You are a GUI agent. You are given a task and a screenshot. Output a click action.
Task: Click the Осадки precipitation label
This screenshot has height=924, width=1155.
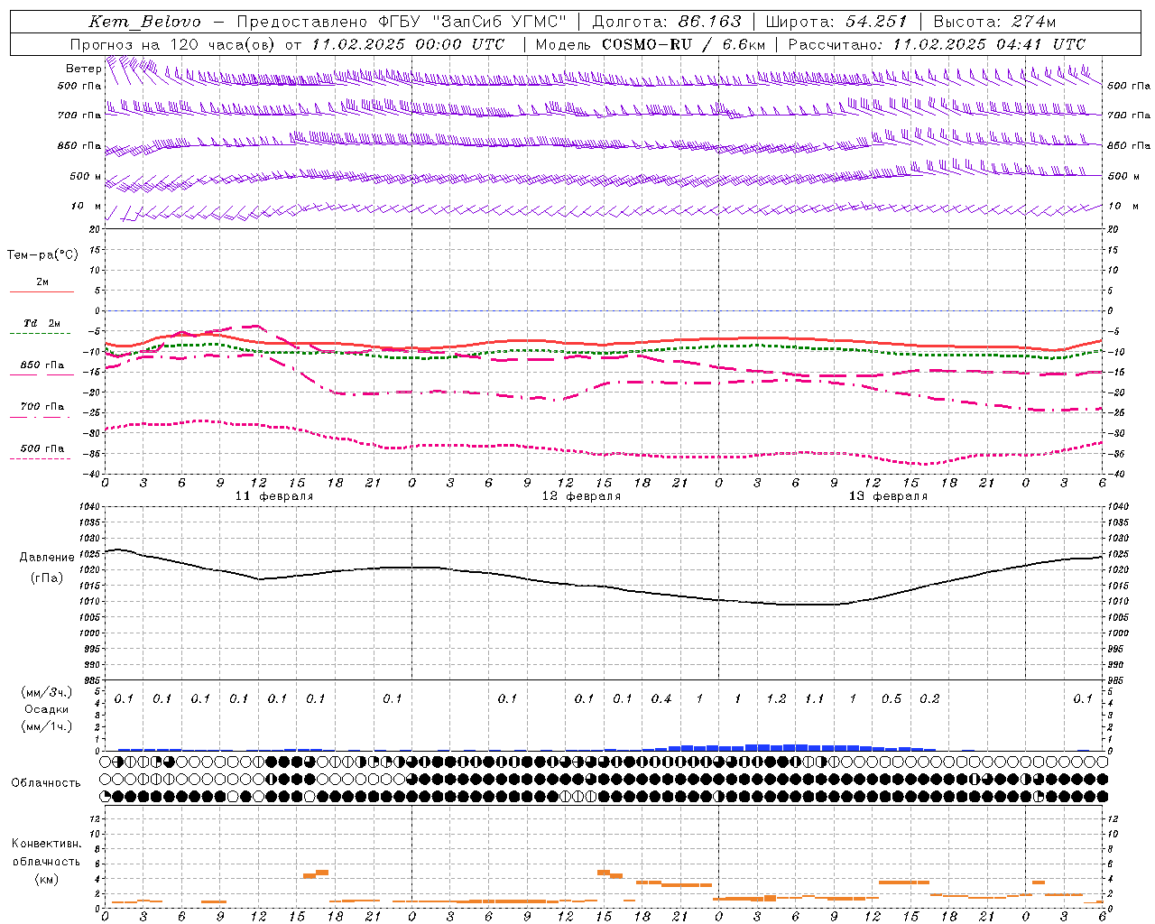[x=46, y=709]
